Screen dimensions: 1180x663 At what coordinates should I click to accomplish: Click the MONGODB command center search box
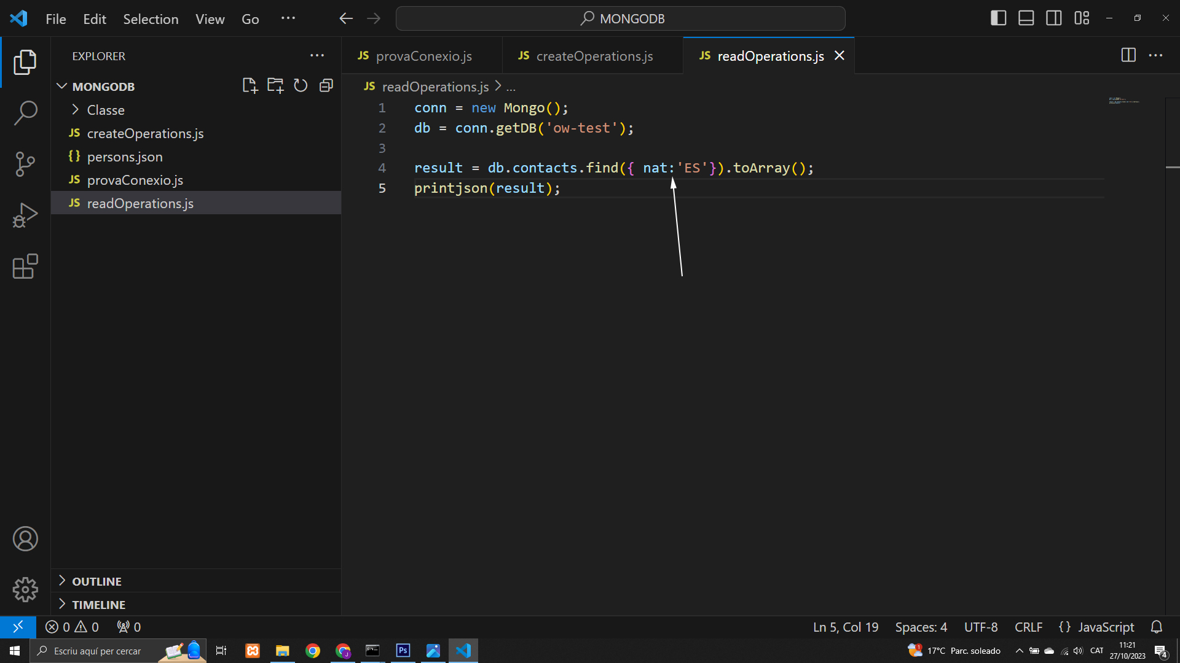click(x=621, y=18)
